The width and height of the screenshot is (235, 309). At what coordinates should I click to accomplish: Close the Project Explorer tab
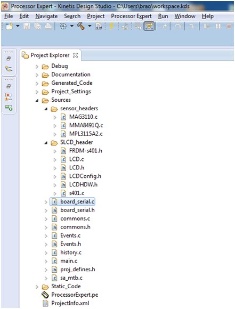point(75,55)
